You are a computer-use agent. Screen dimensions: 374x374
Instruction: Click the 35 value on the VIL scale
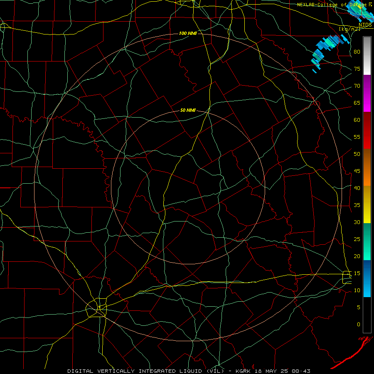coord(357,205)
